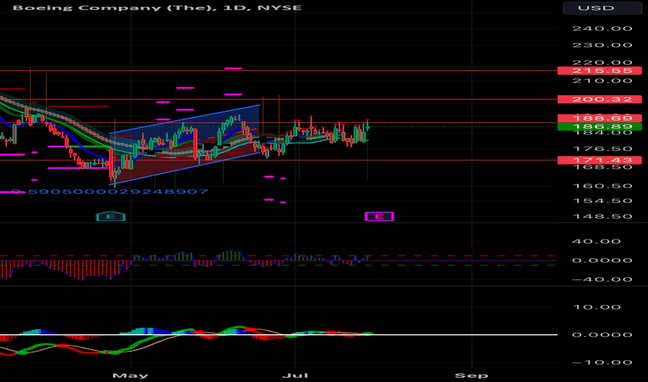Click the 188.69 price label
This screenshot has height=382, width=648.
click(599, 118)
